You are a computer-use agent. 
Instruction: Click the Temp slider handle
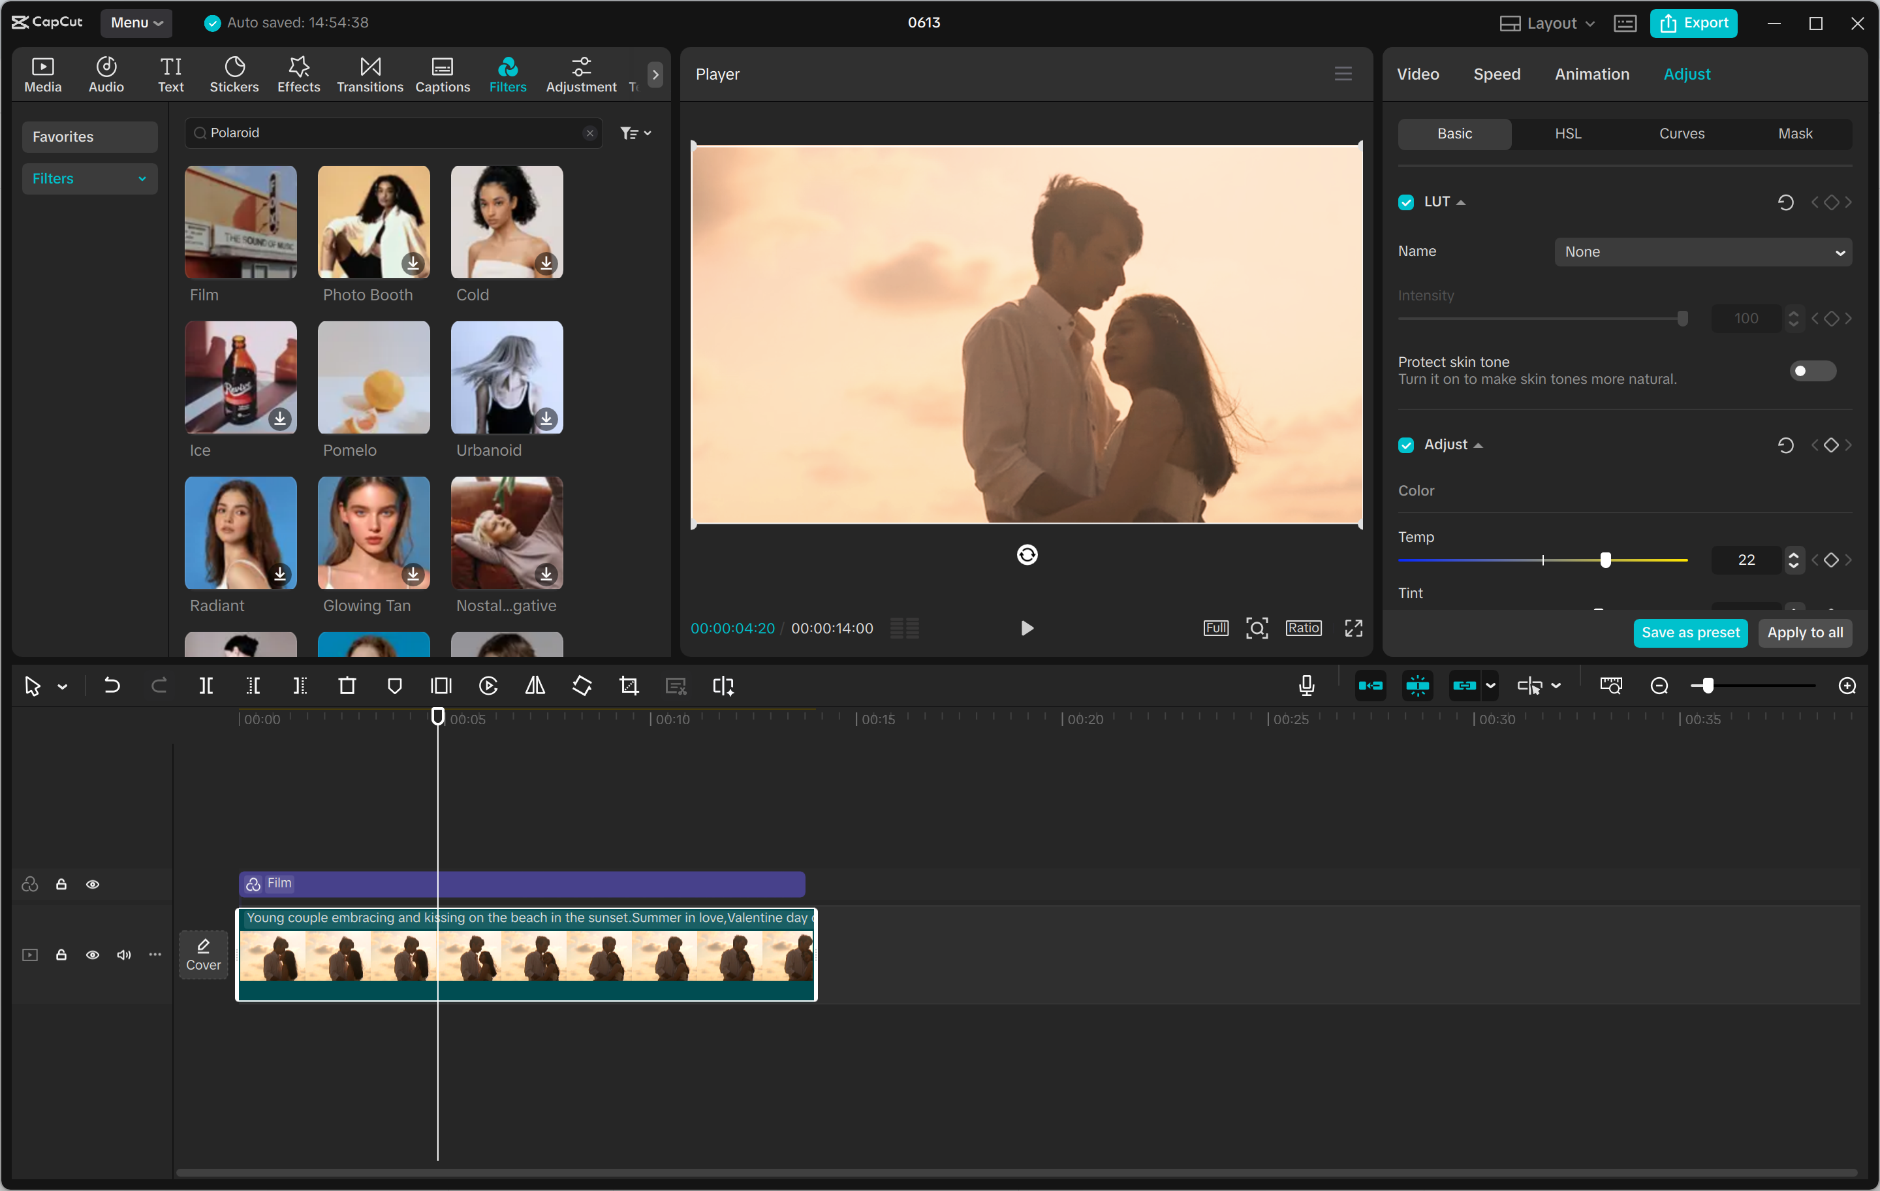click(1605, 560)
